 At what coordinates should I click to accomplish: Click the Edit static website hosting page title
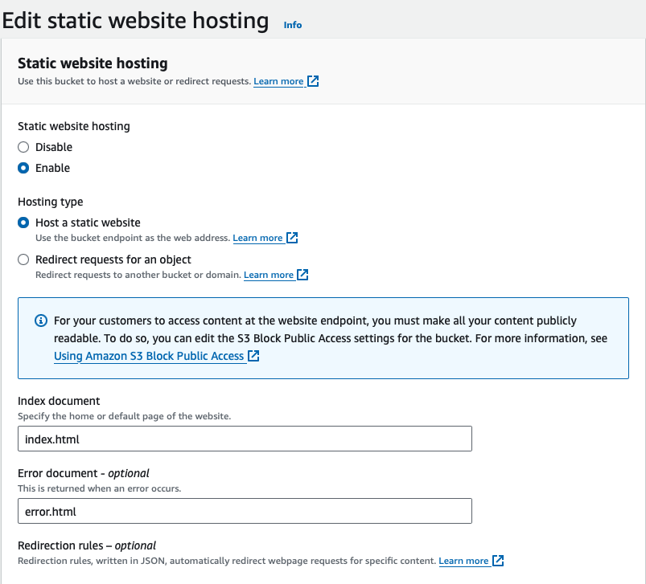[135, 20]
